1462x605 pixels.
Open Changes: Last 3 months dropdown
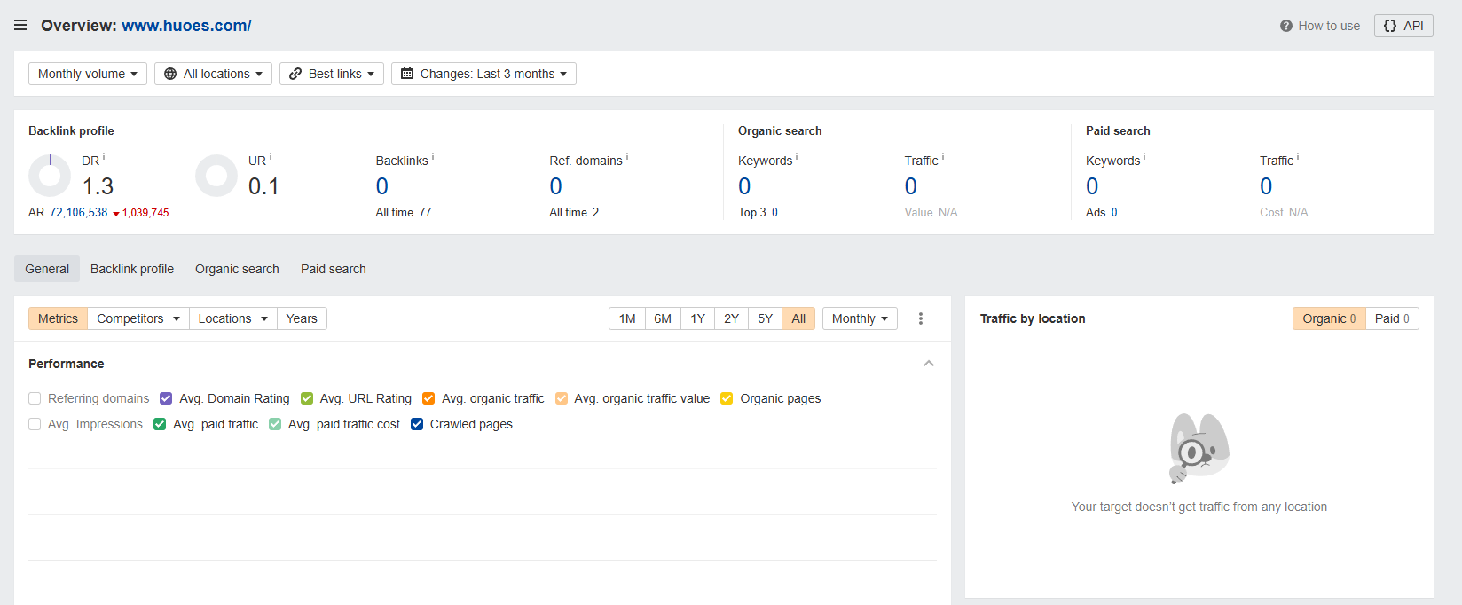(x=483, y=74)
